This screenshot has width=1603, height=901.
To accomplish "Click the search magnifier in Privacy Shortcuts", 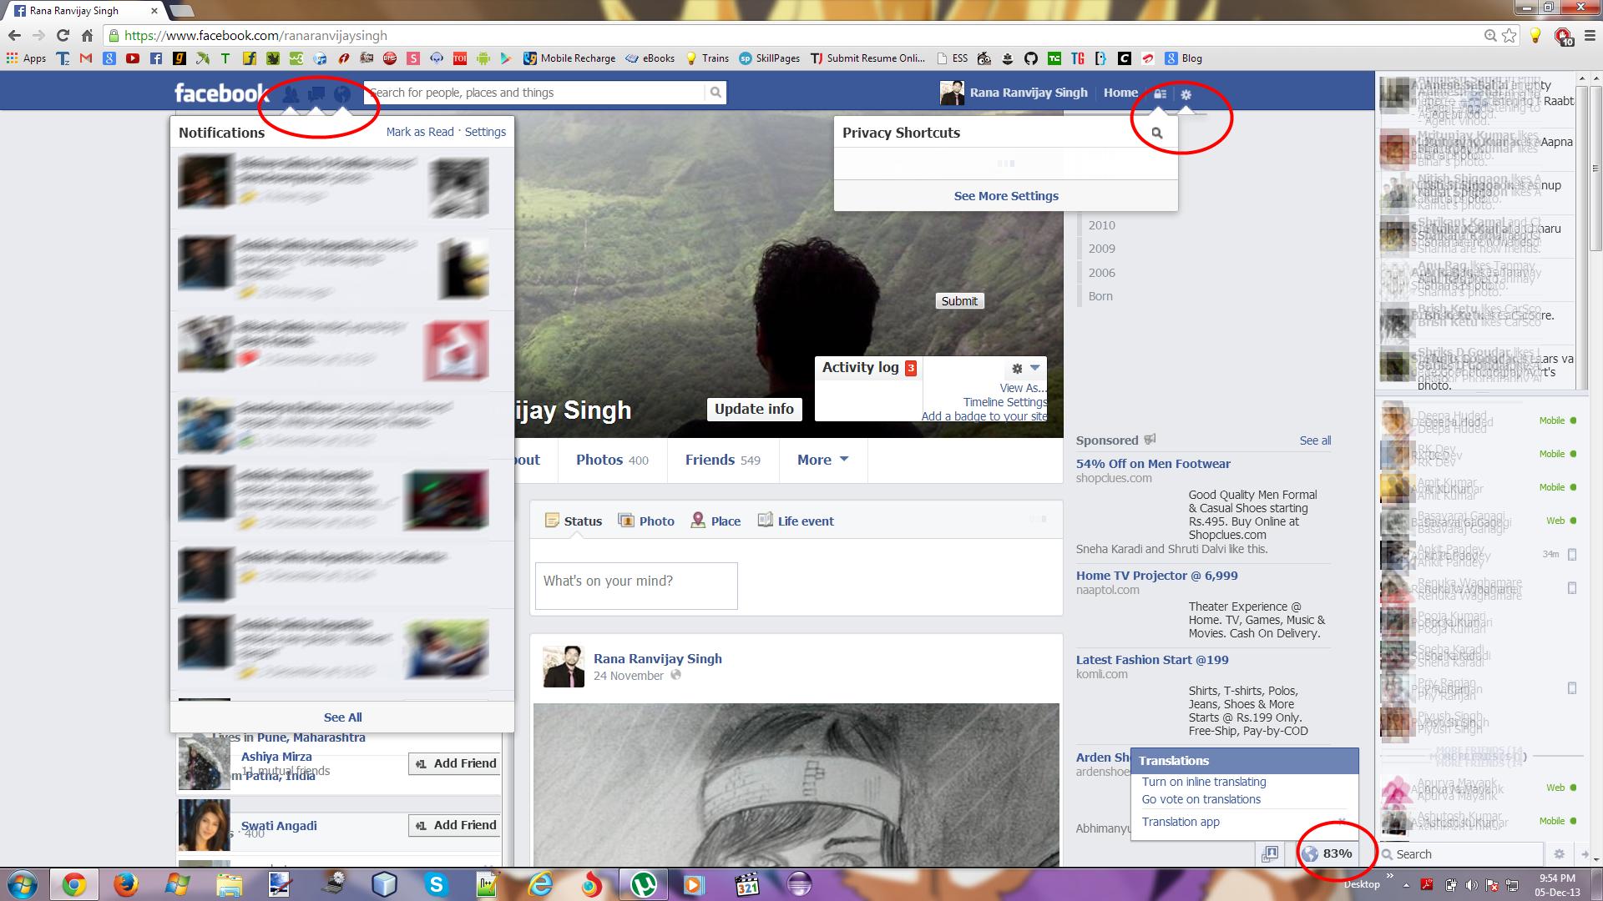I will 1157,132.
